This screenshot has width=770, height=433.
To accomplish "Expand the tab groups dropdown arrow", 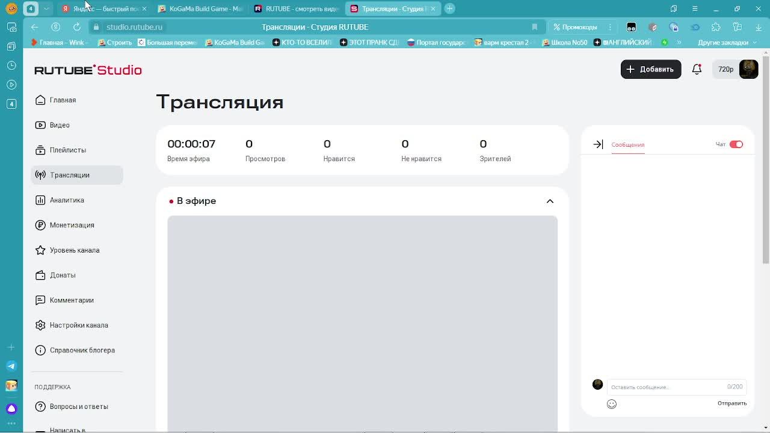I will (46, 8).
